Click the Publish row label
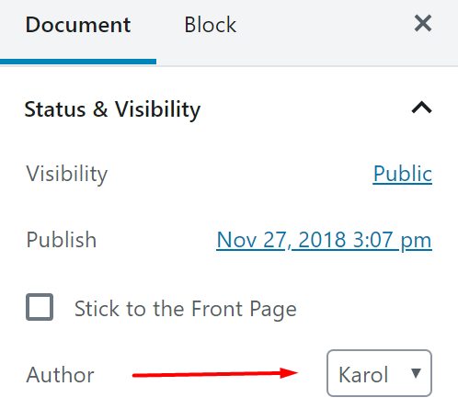Viewport: 458px width, 409px height. tap(62, 240)
